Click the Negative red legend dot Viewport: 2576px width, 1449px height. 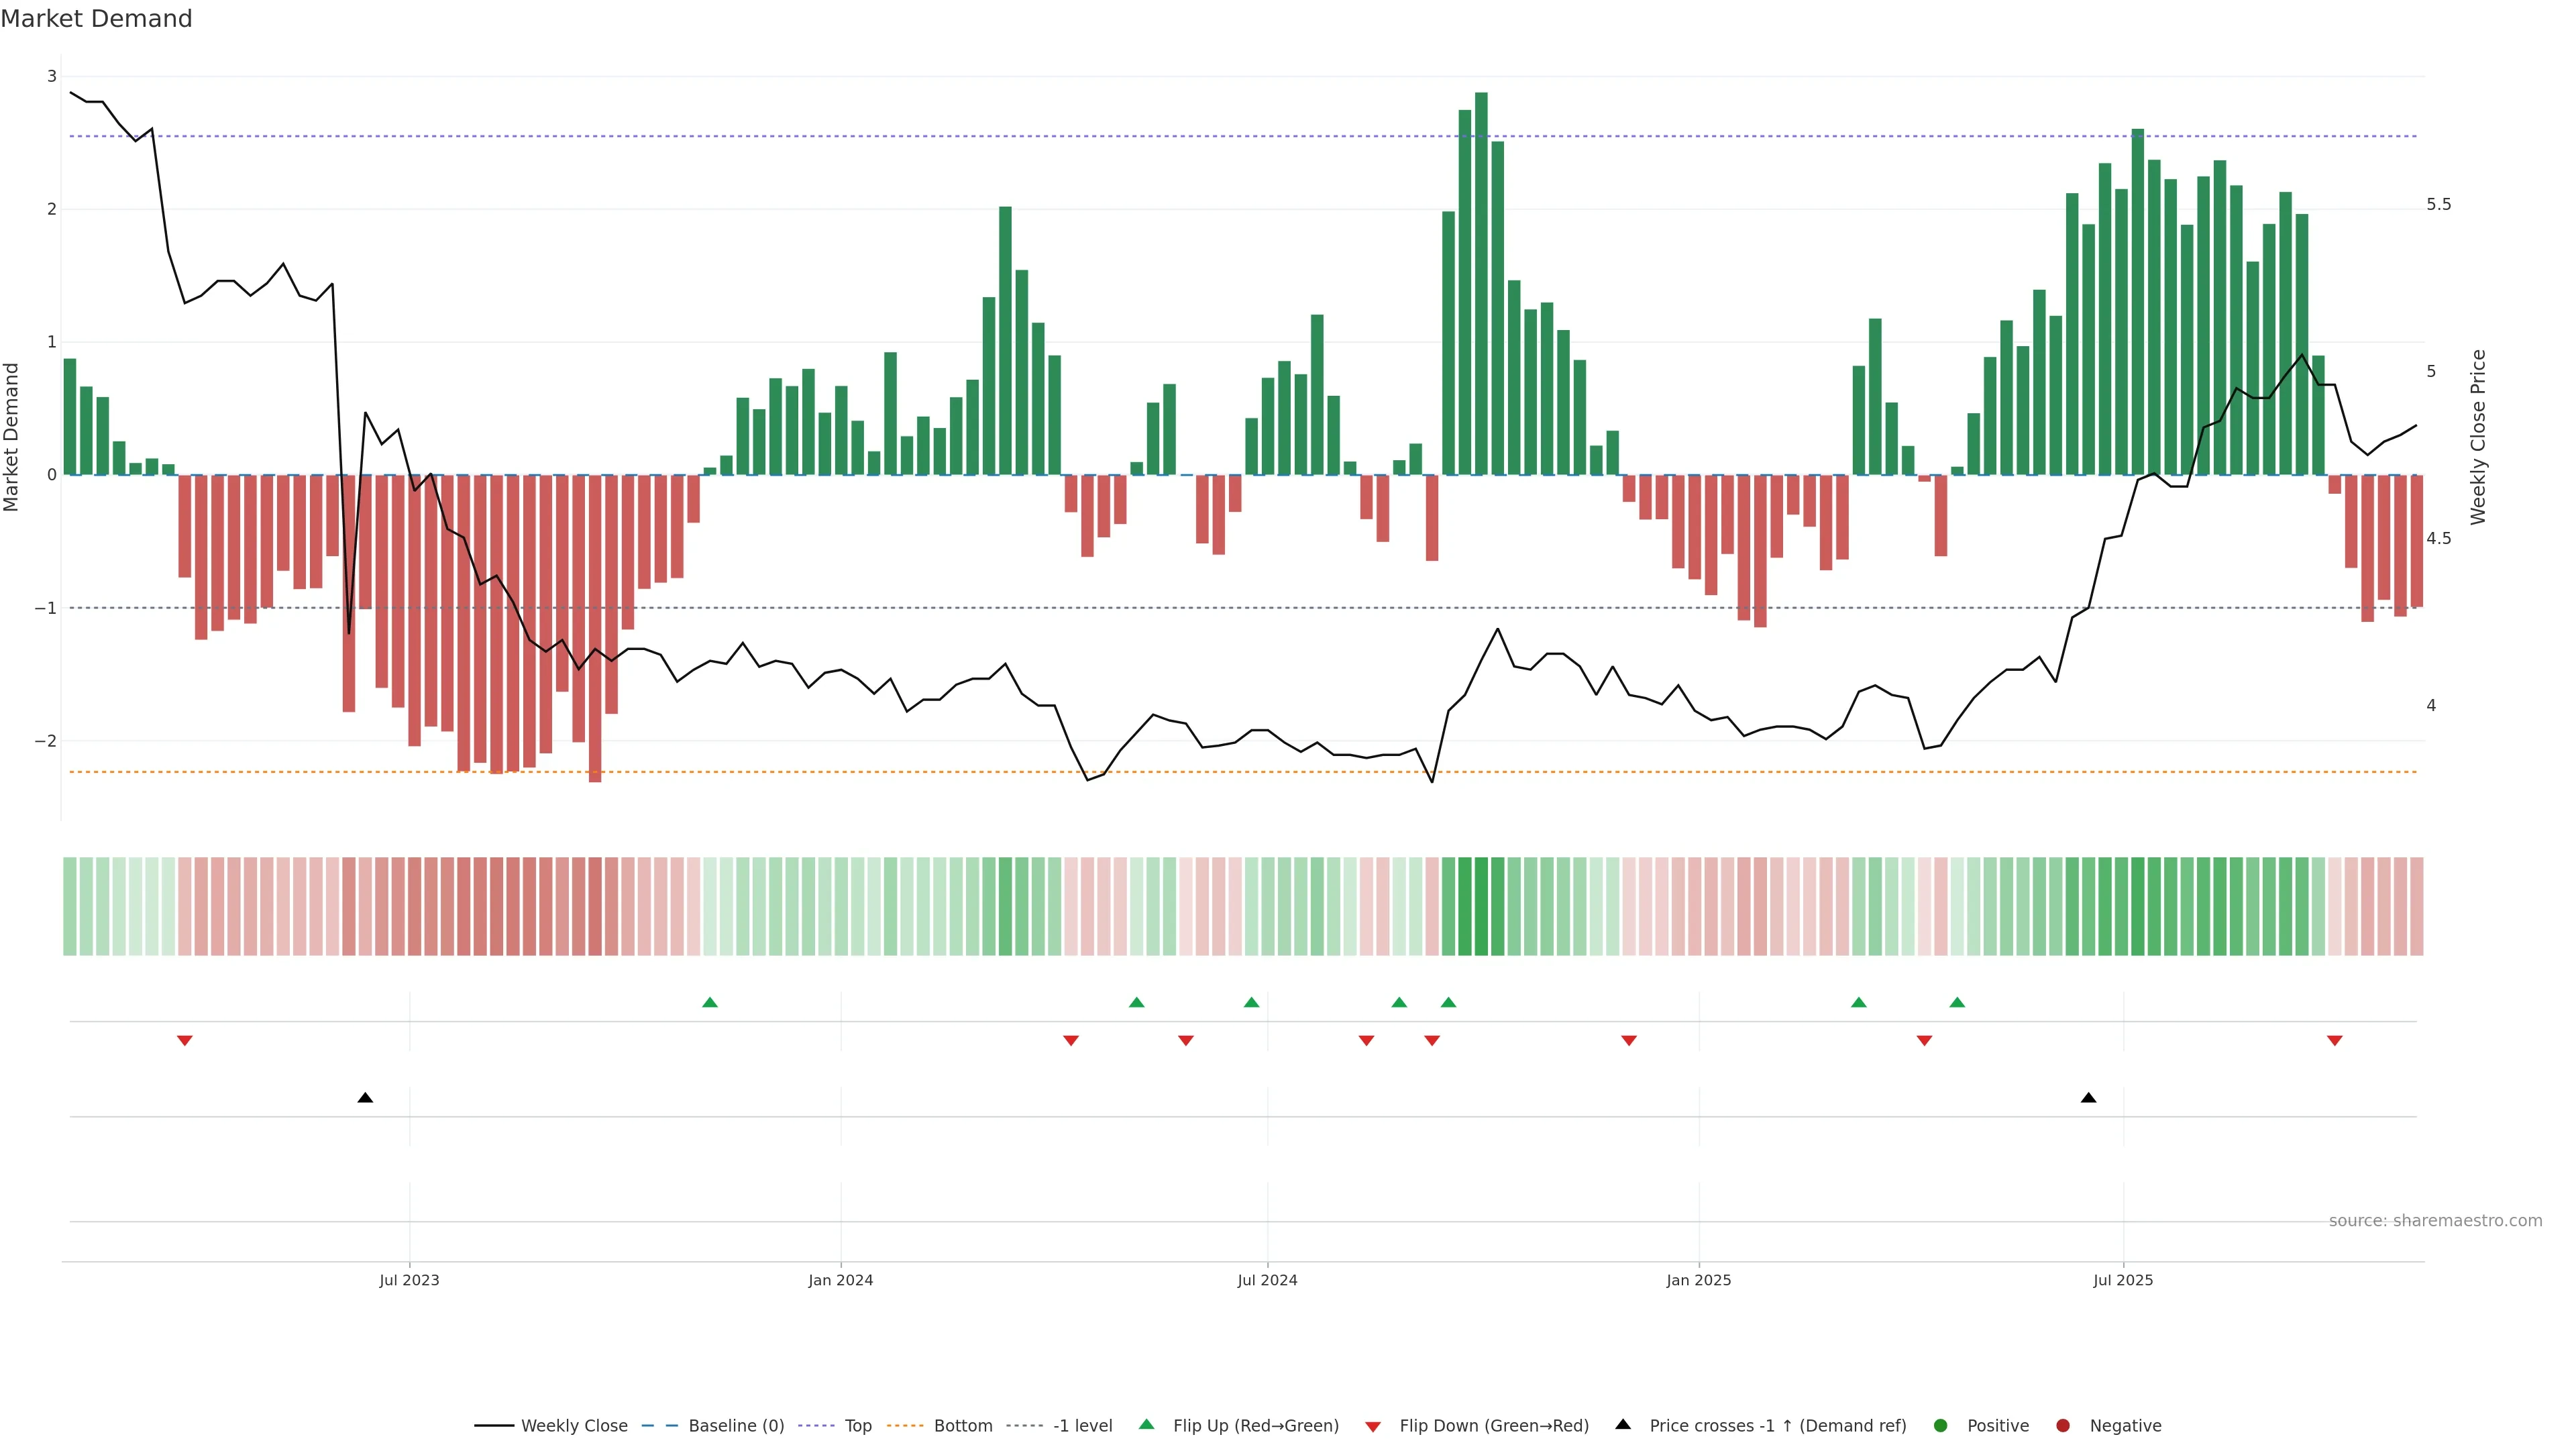[x=2063, y=1426]
